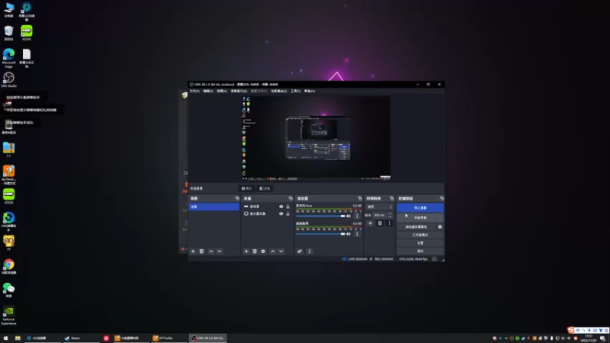Move selected source up in Sources
The image size is (610, 343).
(273, 252)
